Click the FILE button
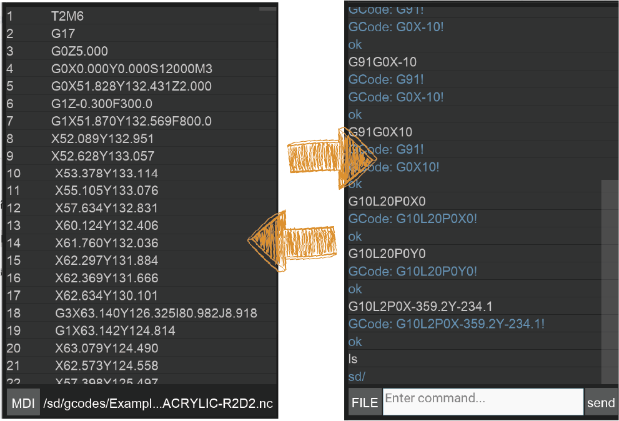Viewport: 619px width, 421px height. (x=365, y=402)
